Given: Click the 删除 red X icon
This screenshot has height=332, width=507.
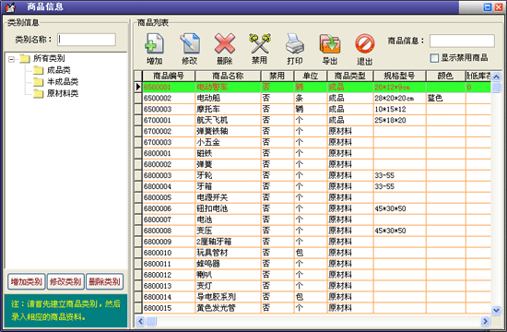Looking at the screenshot, I should click(x=225, y=43).
